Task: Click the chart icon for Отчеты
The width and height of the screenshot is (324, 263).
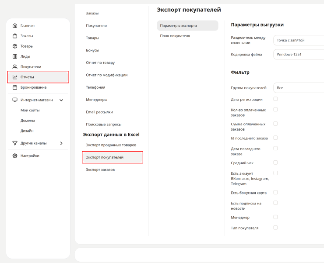Action: 15,77
